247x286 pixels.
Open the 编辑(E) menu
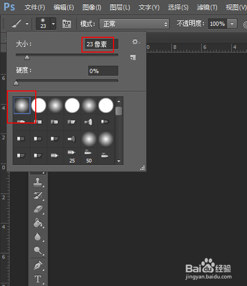tap(64, 7)
